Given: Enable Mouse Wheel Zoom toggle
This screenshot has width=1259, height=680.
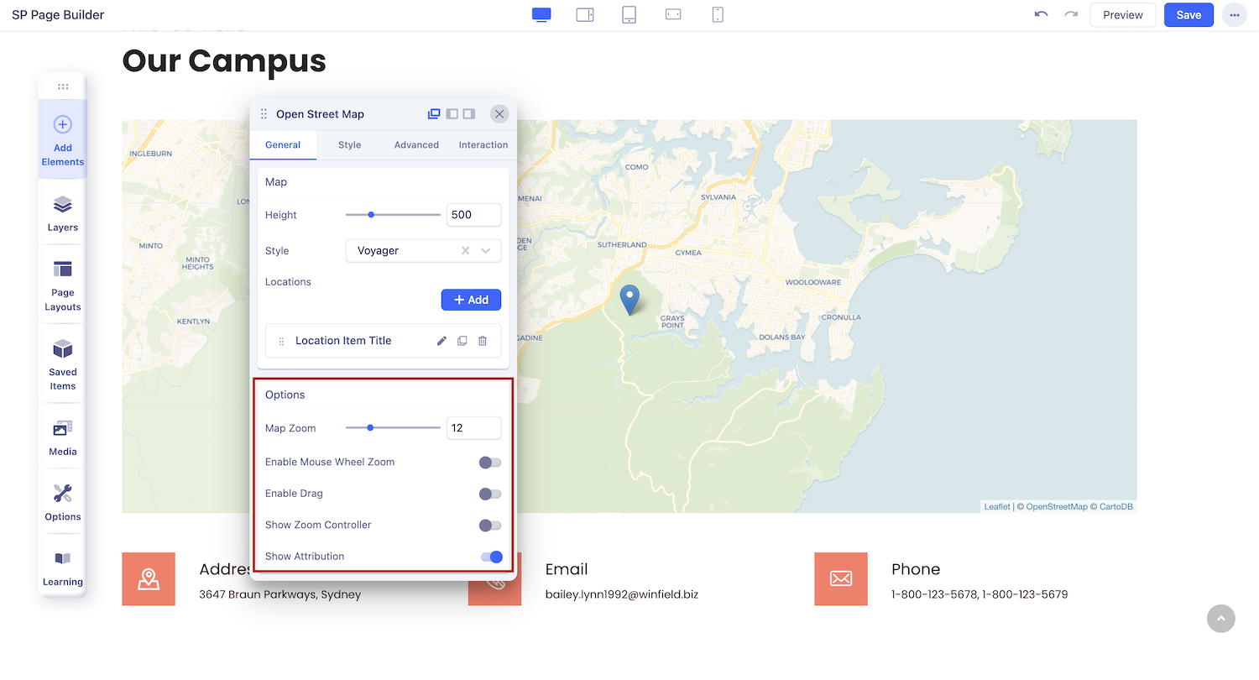Looking at the screenshot, I should pos(490,463).
